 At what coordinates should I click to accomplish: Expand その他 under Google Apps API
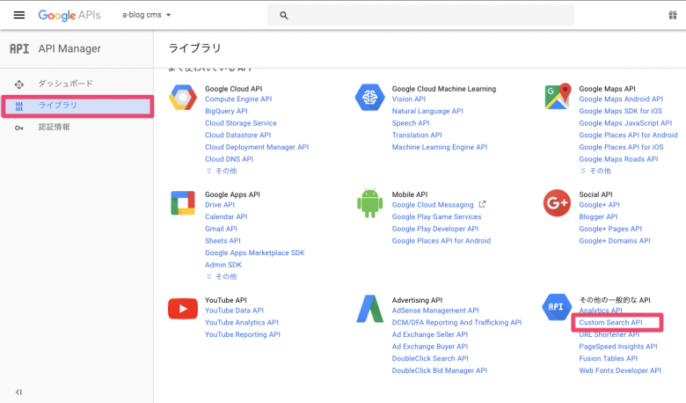221,276
